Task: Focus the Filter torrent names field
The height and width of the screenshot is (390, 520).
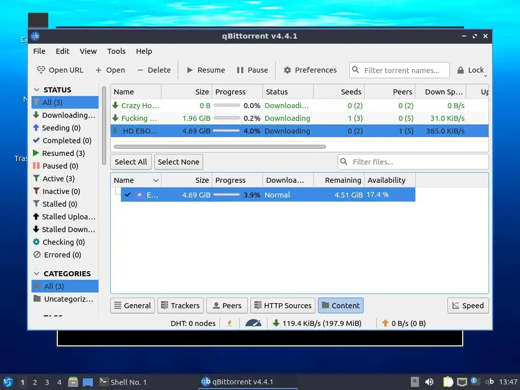Action: point(400,70)
